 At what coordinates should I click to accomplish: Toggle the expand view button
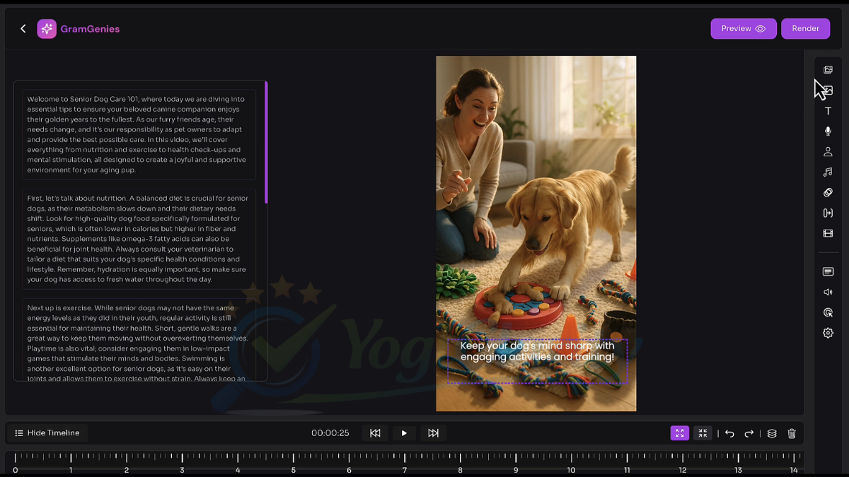(679, 433)
